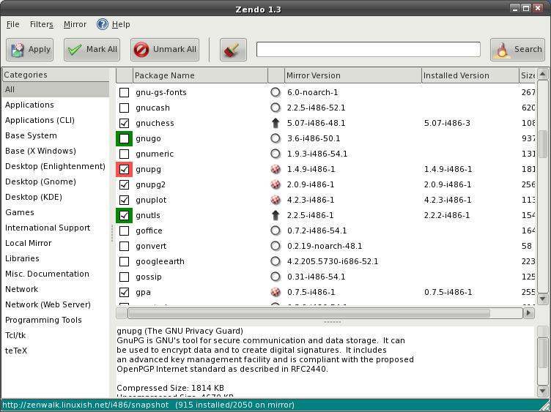Toggle the gnuplot package checkbox

(x=124, y=200)
